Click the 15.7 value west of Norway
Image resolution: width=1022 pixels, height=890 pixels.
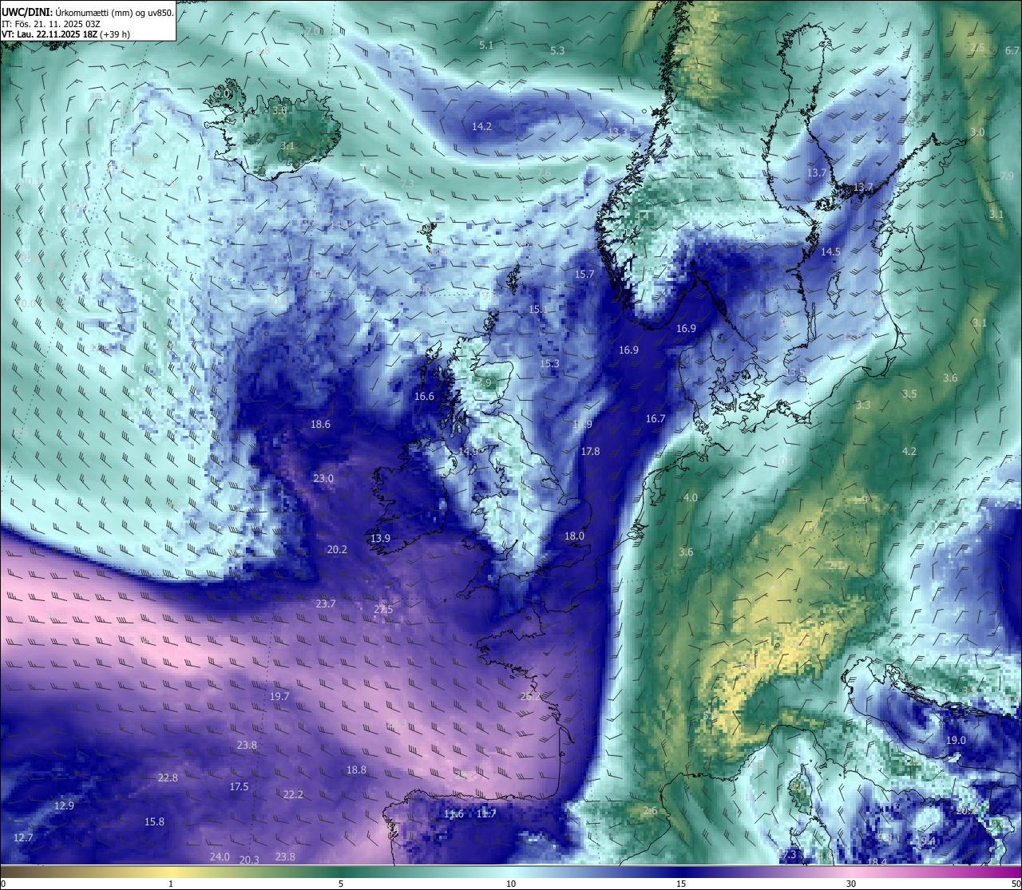(584, 274)
